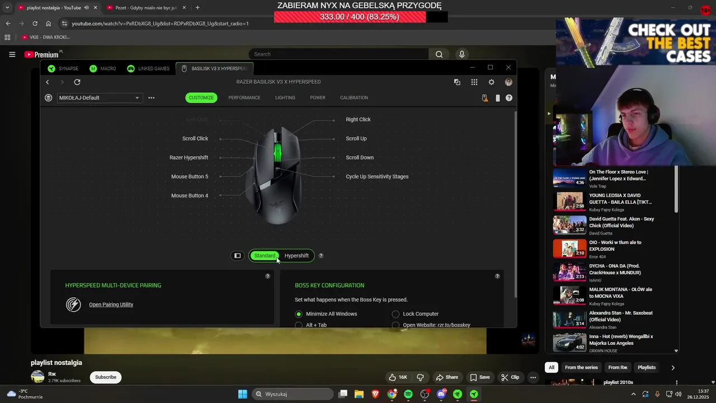Click the help icon next to Hypershift

321,256
